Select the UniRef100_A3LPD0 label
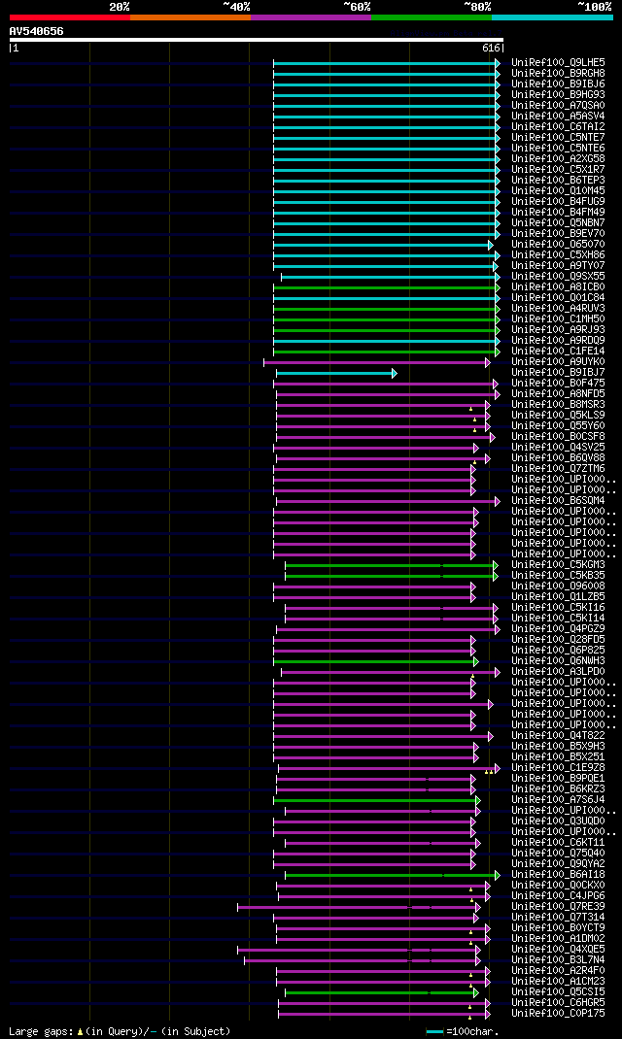Viewport: 622px width, 1039px height. [558, 671]
